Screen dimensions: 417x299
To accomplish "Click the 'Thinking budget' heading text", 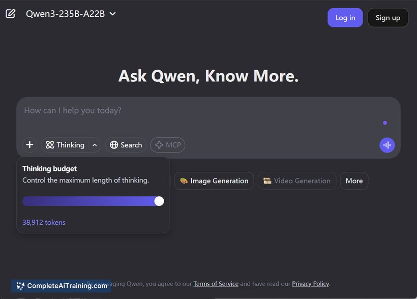I will pyautogui.click(x=49, y=169).
